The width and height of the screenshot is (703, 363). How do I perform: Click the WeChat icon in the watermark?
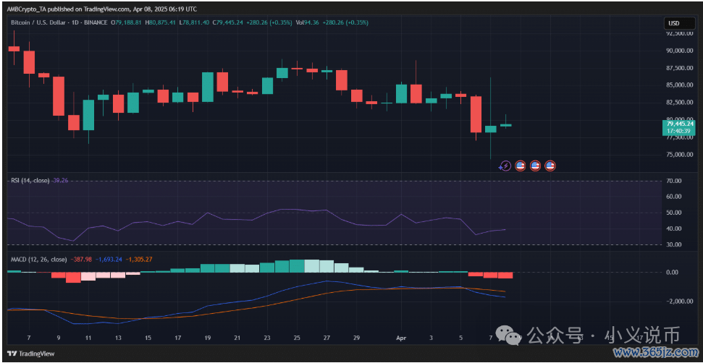(x=513, y=336)
